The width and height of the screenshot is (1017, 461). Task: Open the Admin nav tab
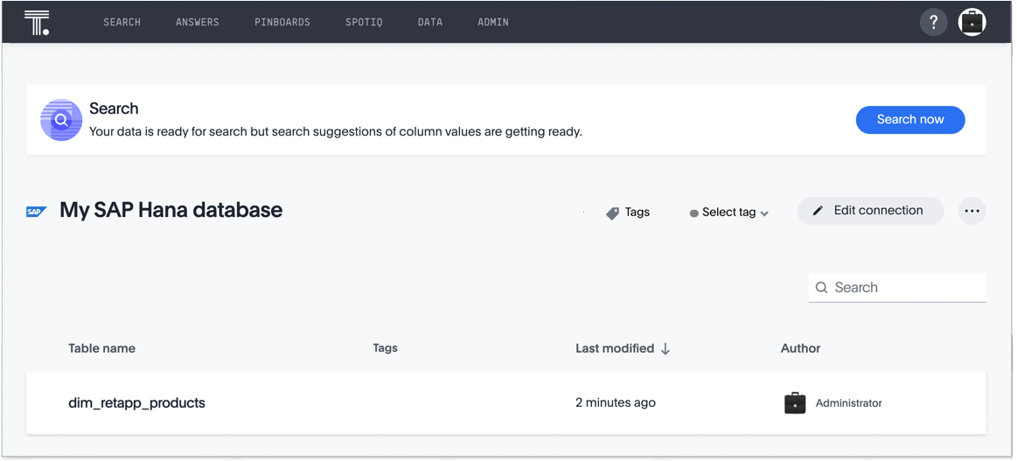pos(493,22)
